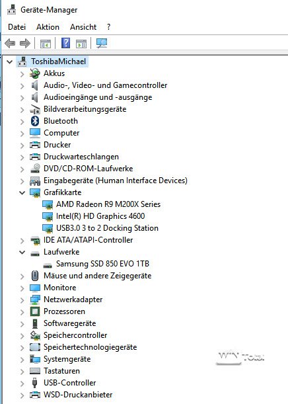
Task: Click the Samsung SSD drive icon
Action: pos(48,265)
